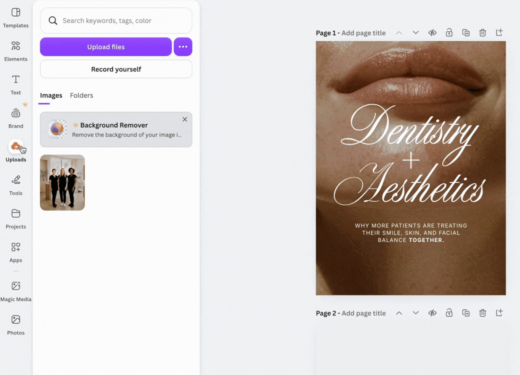
Task: Open more upload options (three dots)
Action: (x=183, y=47)
